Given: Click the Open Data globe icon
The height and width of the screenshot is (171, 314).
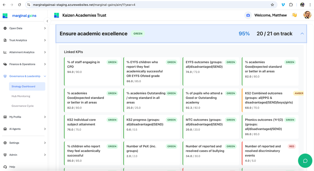Looking at the screenshot, I should (5, 28).
